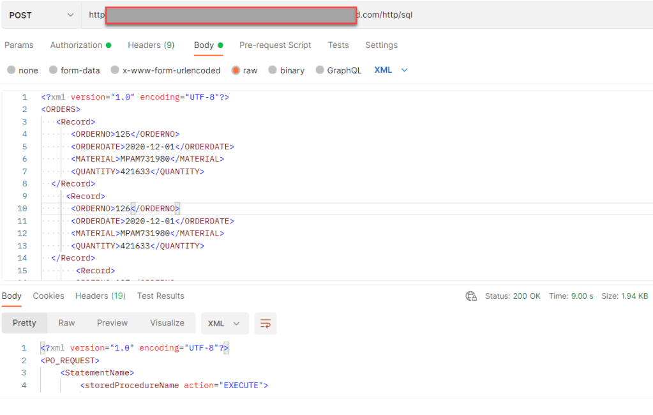
Task: Open the Pre-request Script tab
Action: (275, 45)
